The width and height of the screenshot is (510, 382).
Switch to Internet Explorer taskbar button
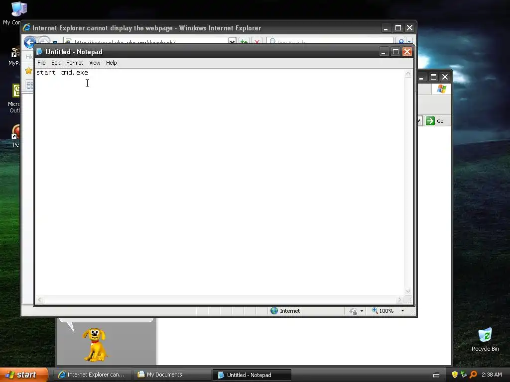click(92, 375)
